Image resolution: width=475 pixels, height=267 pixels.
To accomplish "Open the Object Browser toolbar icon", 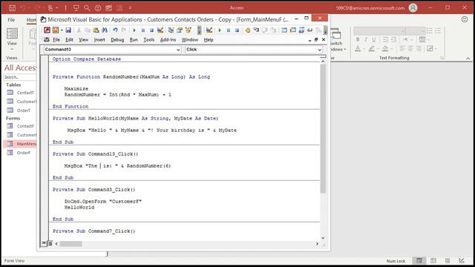I will coord(189,30).
